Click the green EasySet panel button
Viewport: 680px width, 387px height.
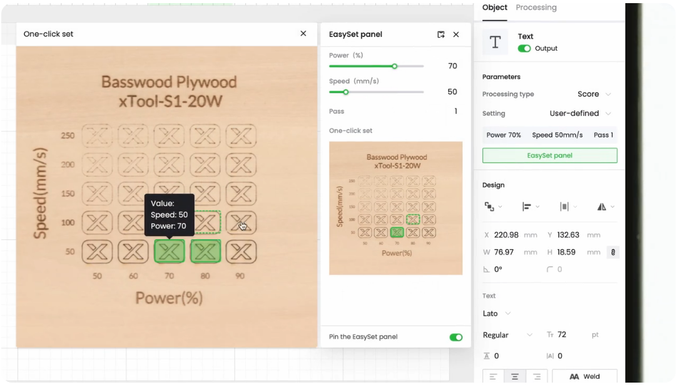pyautogui.click(x=549, y=155)
